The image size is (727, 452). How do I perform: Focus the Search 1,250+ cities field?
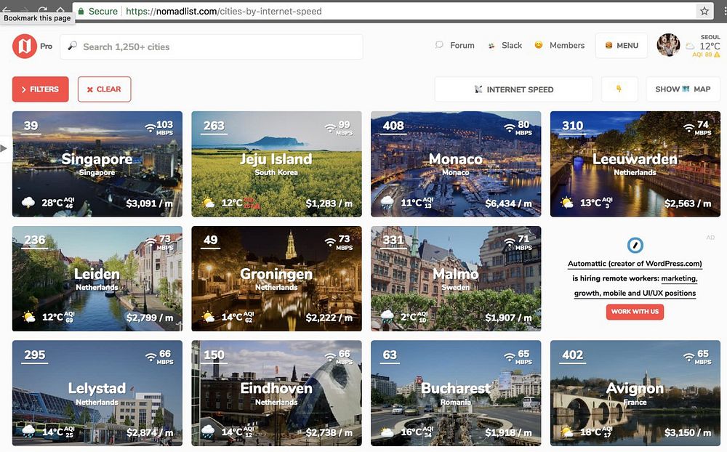pos(212,47)
